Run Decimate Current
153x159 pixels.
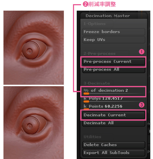click(114, 115)
